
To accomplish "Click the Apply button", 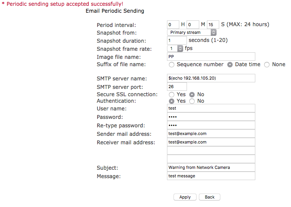I will [185, 197].
